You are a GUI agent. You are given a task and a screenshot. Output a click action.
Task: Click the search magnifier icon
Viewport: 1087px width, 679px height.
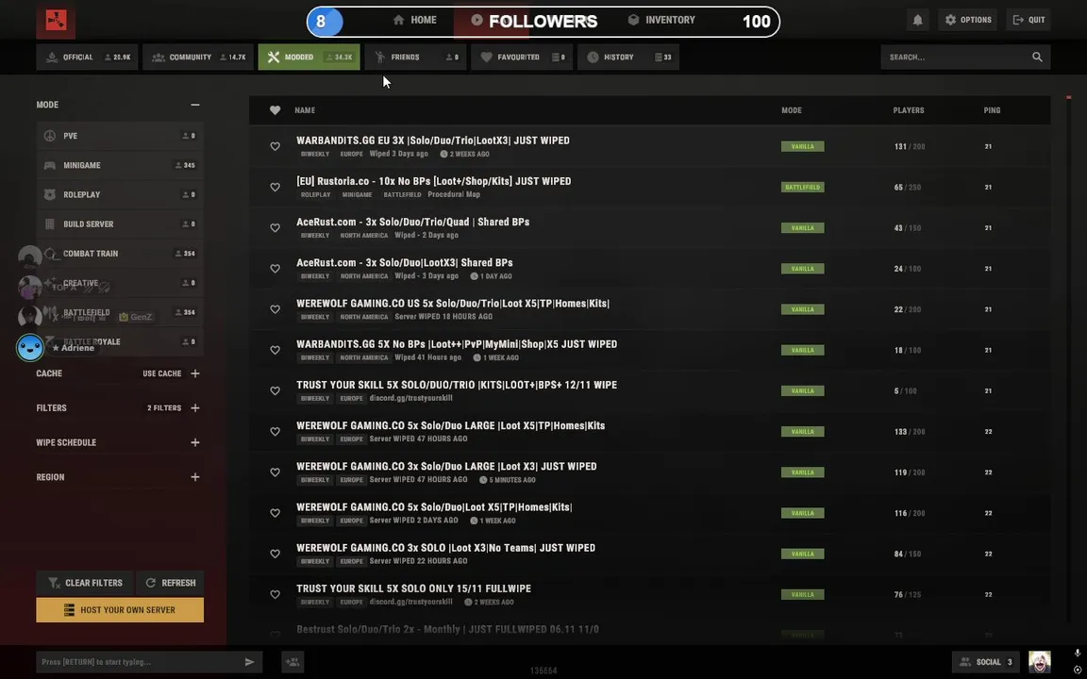[1037, 57]
